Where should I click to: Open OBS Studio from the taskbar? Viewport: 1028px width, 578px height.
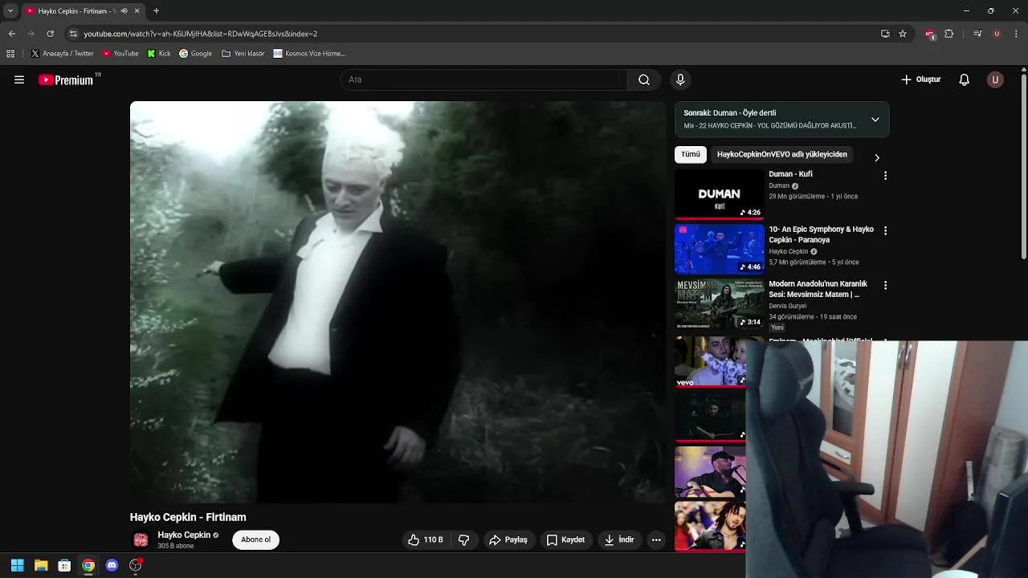coord(136,565)
